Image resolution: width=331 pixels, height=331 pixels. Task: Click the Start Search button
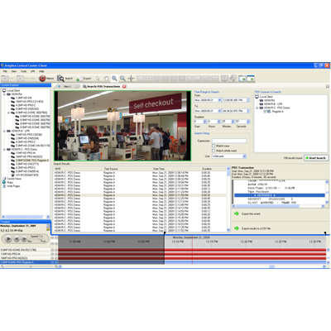(316, 158)
